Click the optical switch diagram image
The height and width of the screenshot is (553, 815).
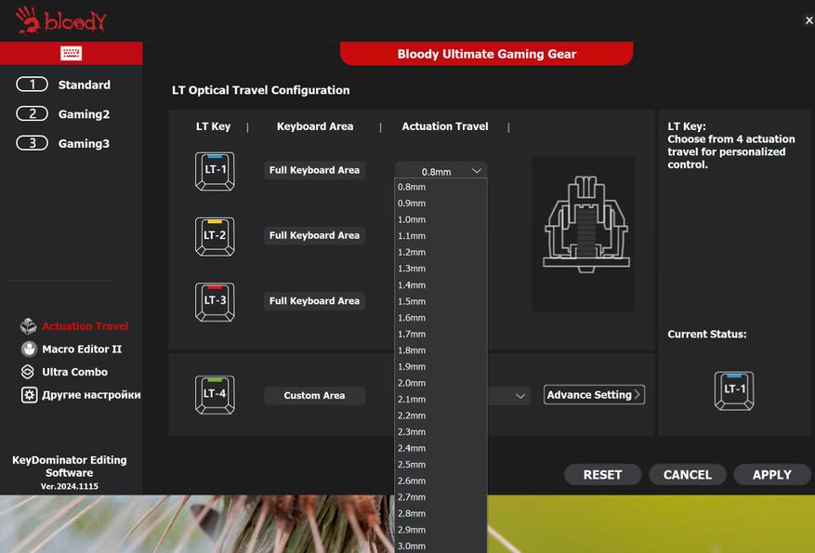click(x=583, y=234)
